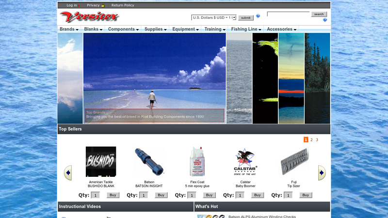Viewport: 388px width, 218px height.
Task: Open Batson ALPS Aluminum Winding Checks item
Action: coord(262,217)
